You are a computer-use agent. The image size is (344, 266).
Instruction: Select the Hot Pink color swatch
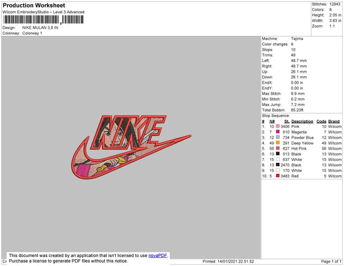point(277,148)
